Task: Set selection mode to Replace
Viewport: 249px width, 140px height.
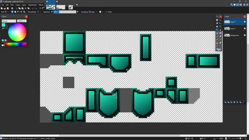Action: coord(12,12)
